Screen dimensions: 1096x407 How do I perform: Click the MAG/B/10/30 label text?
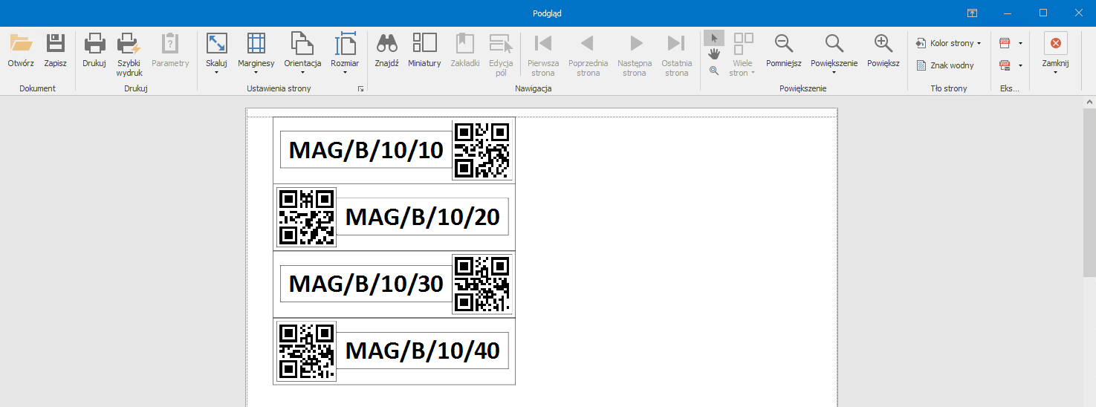pyautogui.click(x=366, y=284)
